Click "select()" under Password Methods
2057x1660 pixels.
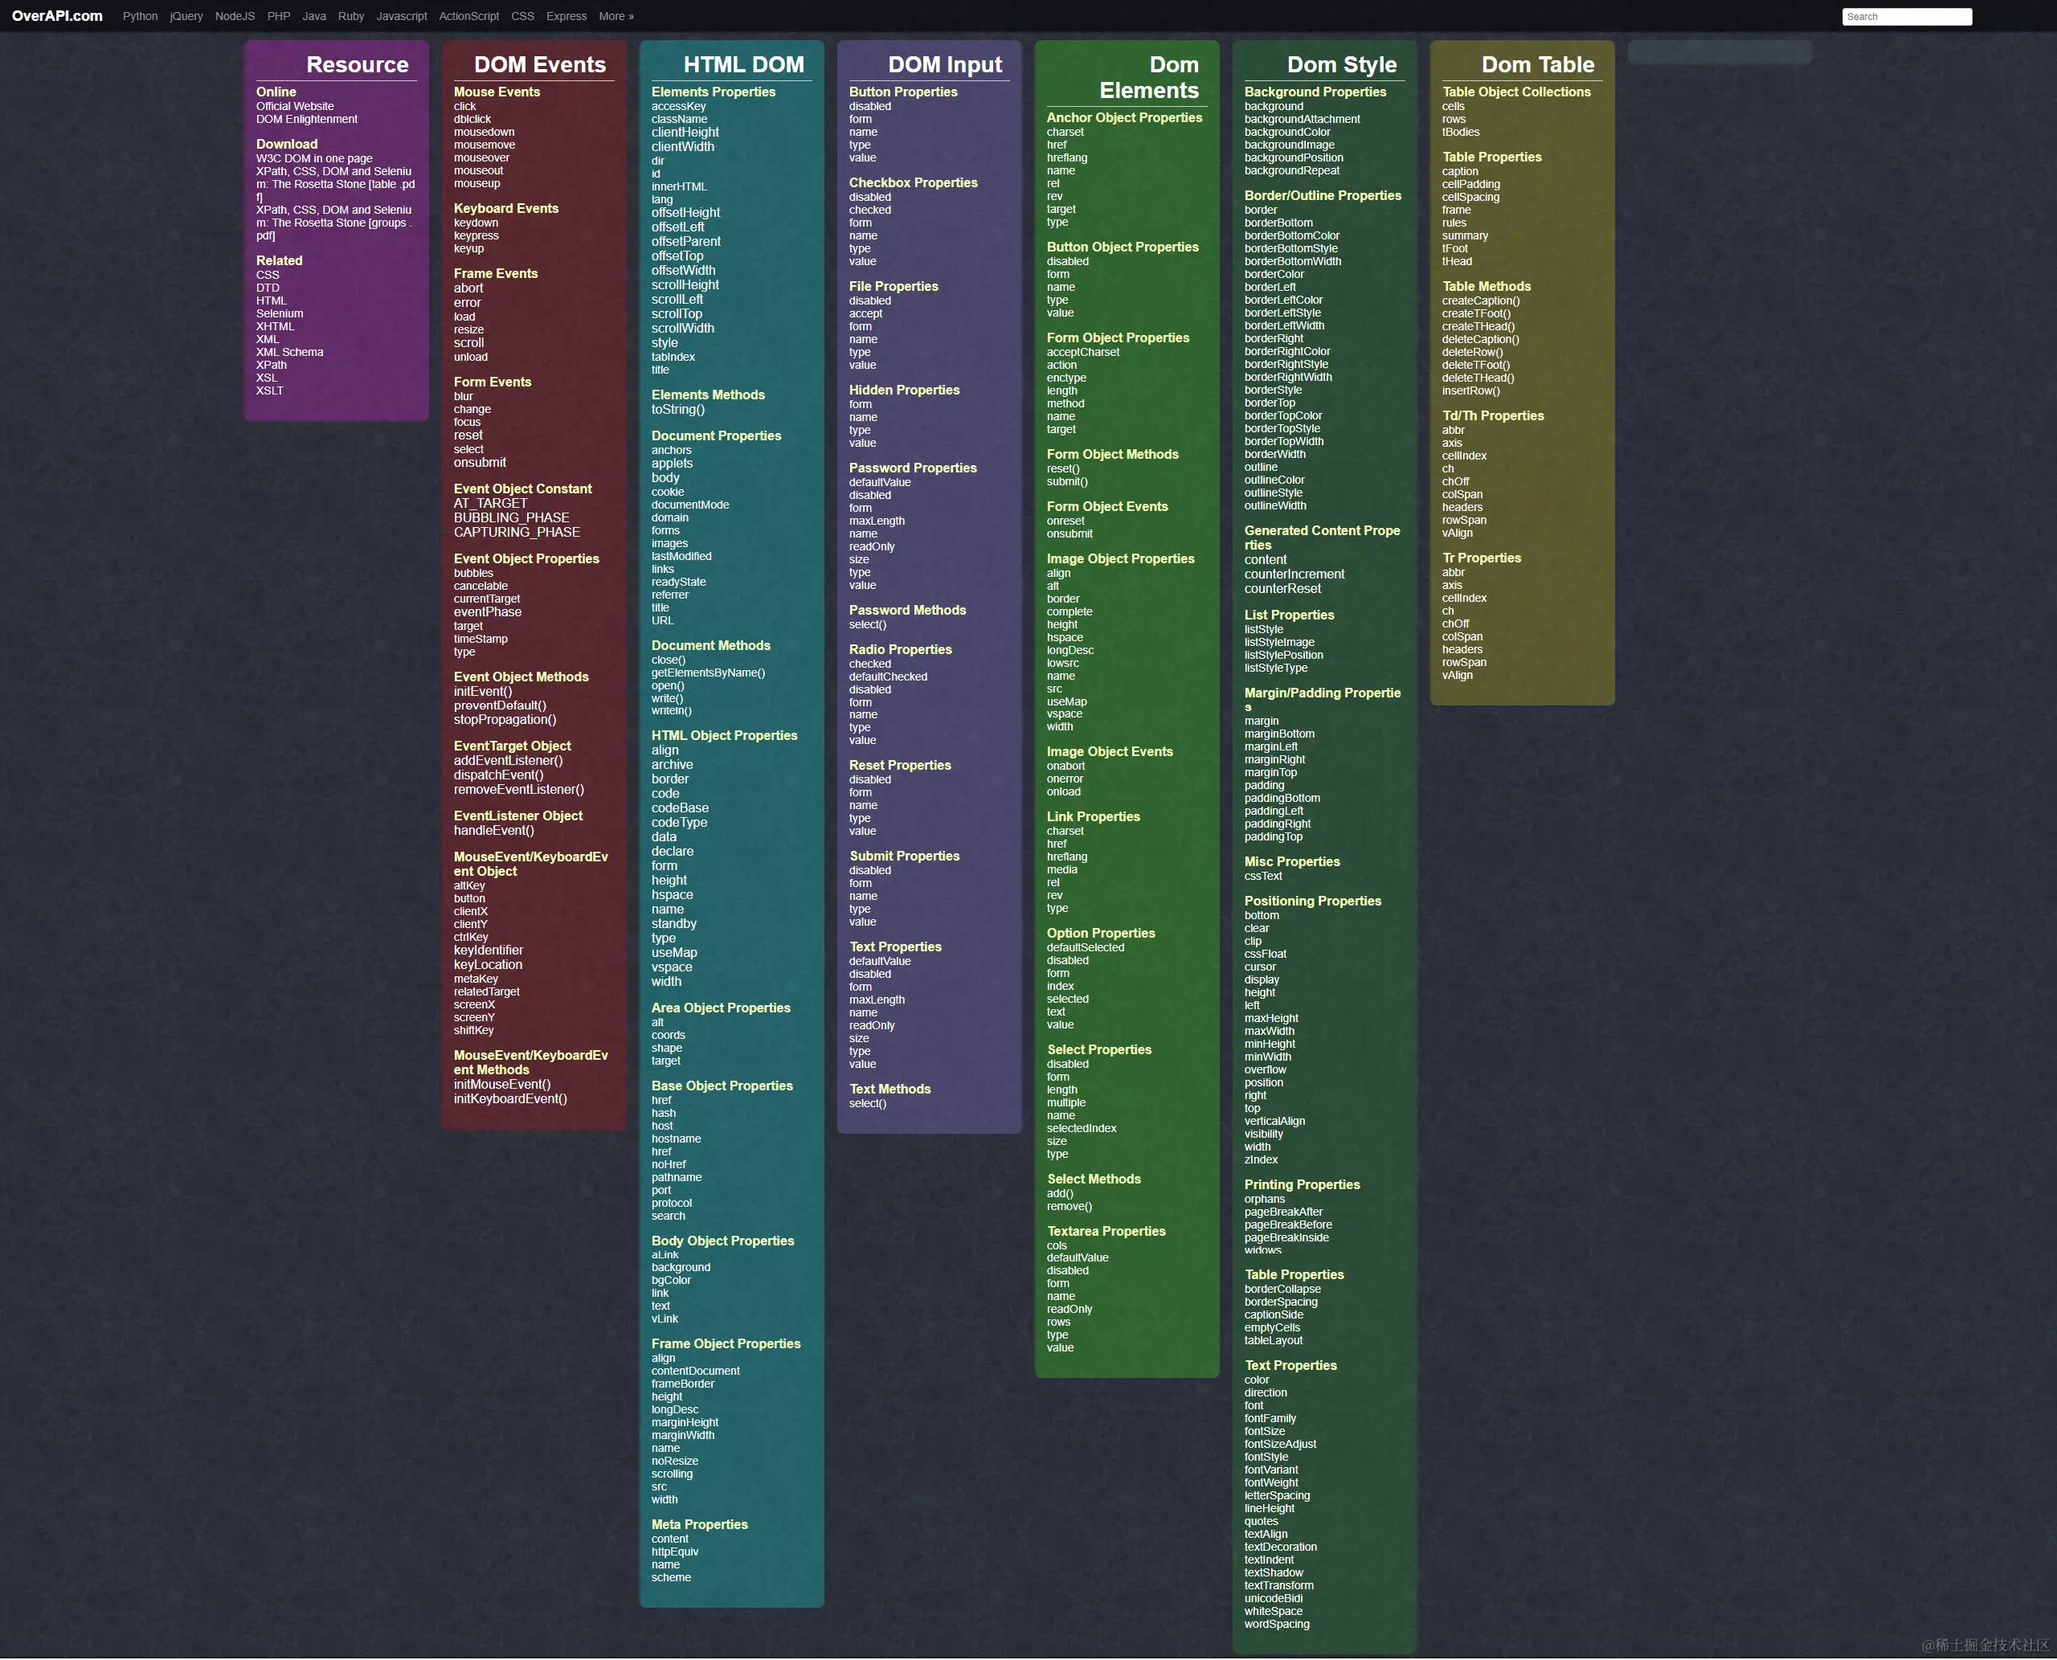[x=867, y=624]
